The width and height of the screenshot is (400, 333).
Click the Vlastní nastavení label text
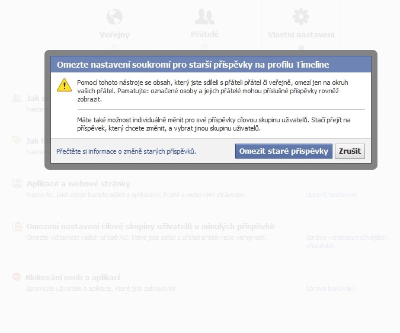click(x=301, y=34)
